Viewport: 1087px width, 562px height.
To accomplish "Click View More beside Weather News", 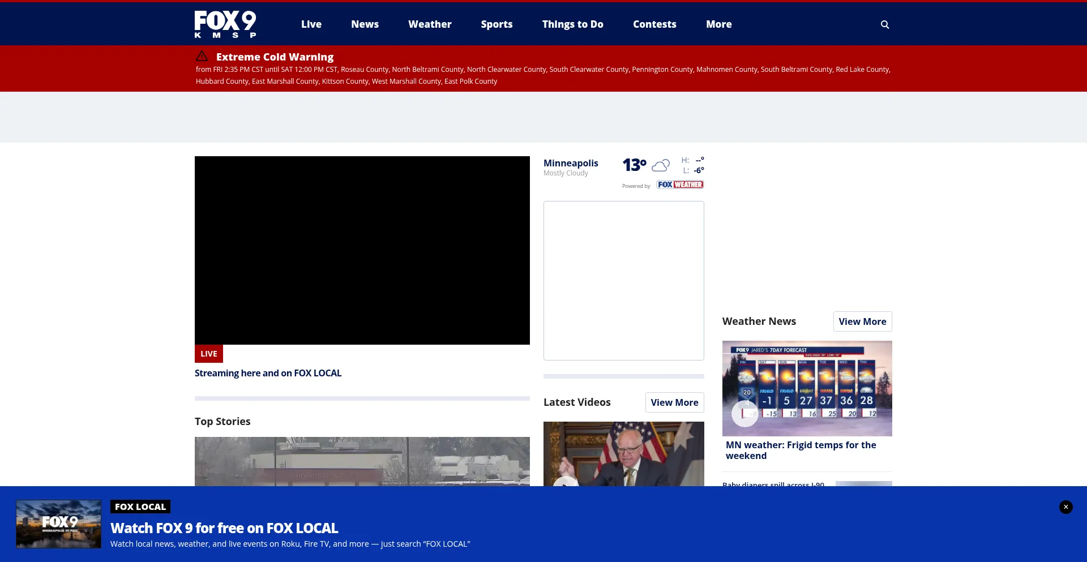I will click(862, 321).
